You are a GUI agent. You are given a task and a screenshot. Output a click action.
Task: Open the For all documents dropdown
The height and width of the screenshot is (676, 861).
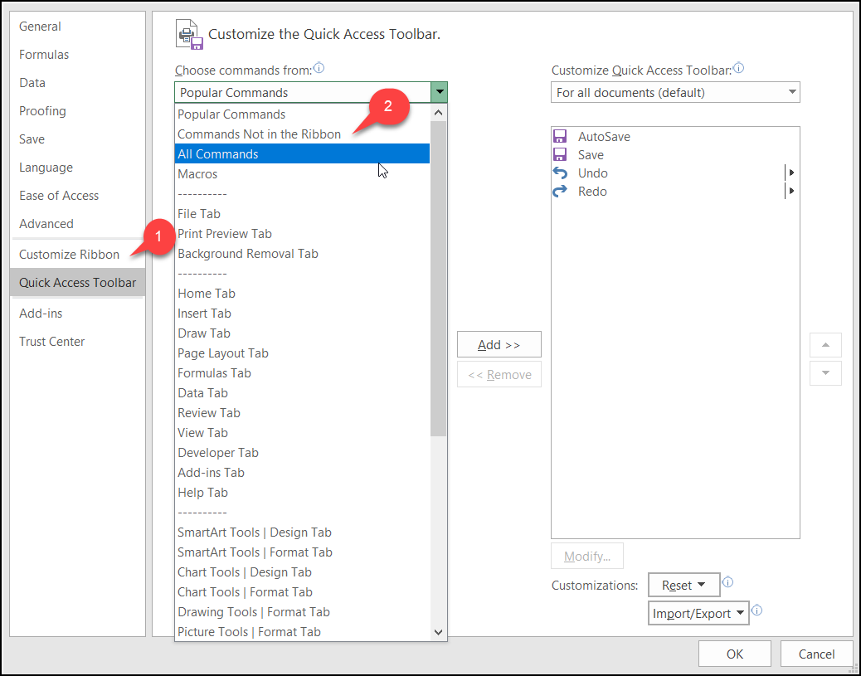tap(792, 92)
